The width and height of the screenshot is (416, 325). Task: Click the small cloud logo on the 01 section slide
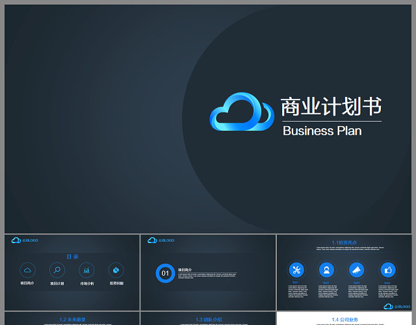coord(152,240)
